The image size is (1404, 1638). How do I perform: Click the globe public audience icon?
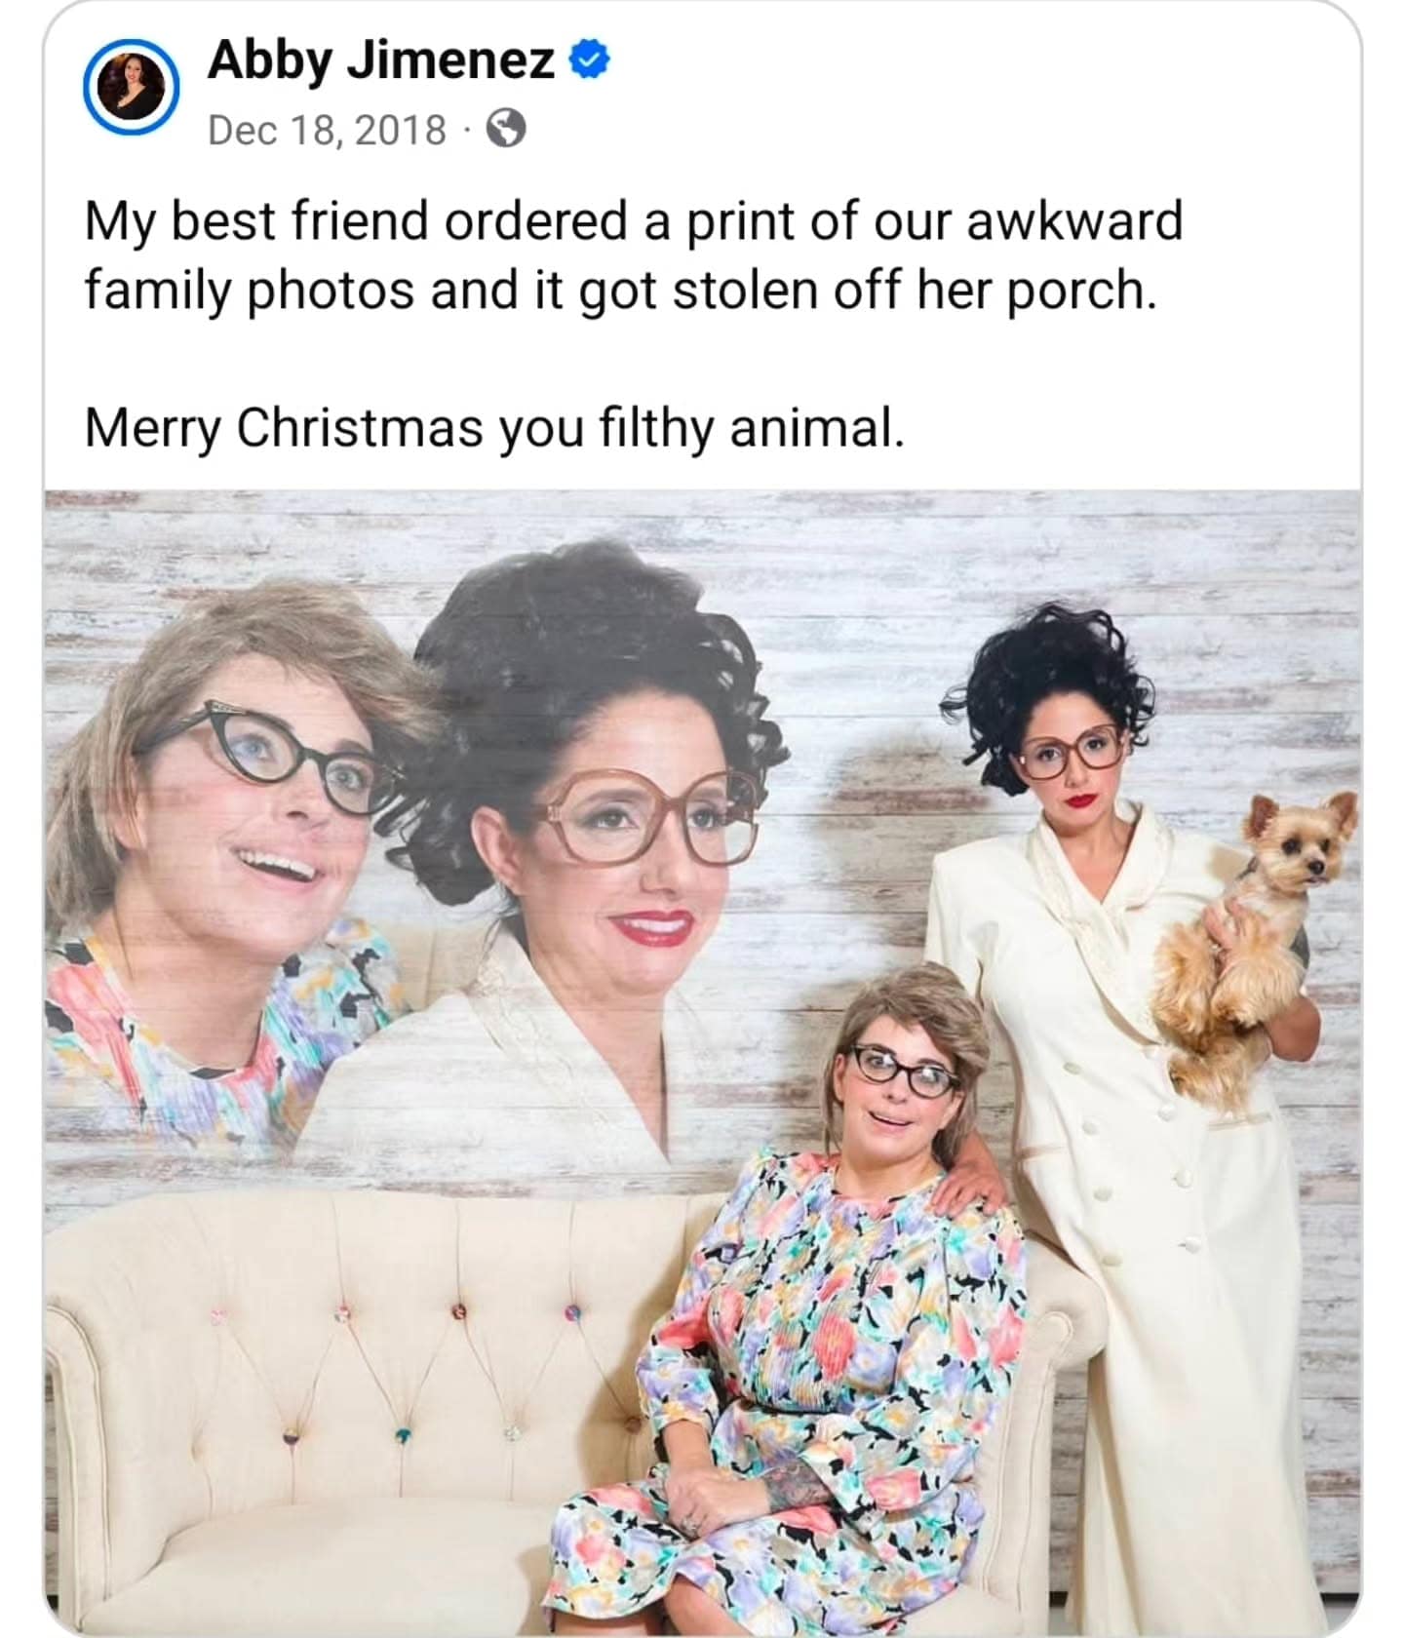(506, 129)
